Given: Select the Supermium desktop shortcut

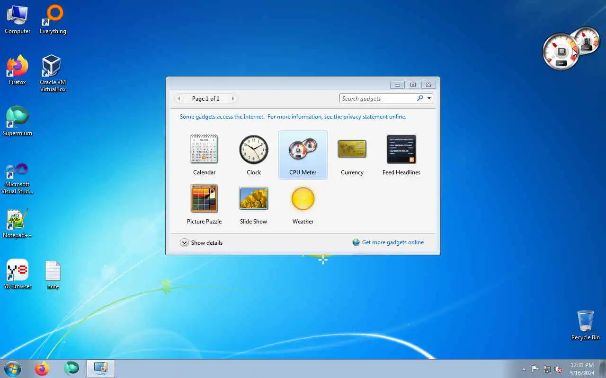Looking at the screenshot, I should coord(18,122).
